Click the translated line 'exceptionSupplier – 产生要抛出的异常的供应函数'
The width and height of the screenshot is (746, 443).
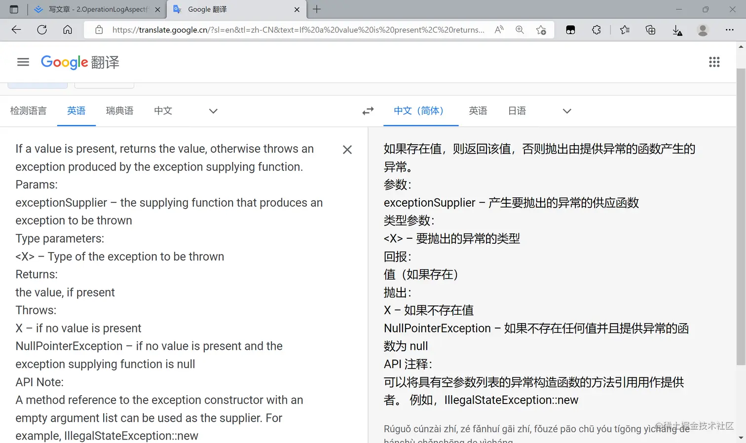click(511, 203)
